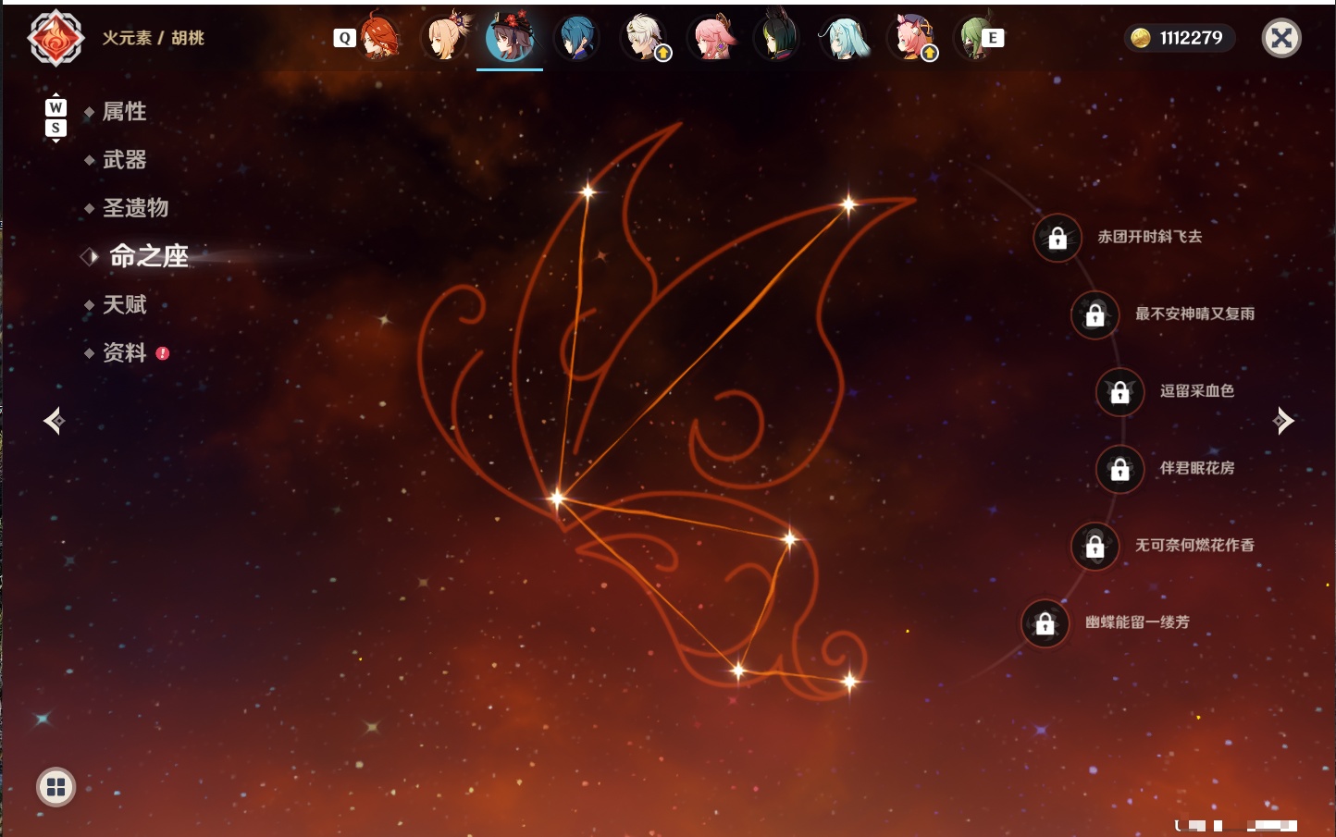Open 资料 profile with red alert
1336x837 pixels.
click(124, 352)
